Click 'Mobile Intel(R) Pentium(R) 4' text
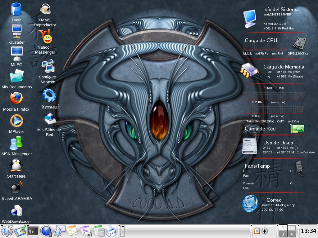The width and height of the screenshot is (318, 238). pyautogui.click(x=263, y=53)
